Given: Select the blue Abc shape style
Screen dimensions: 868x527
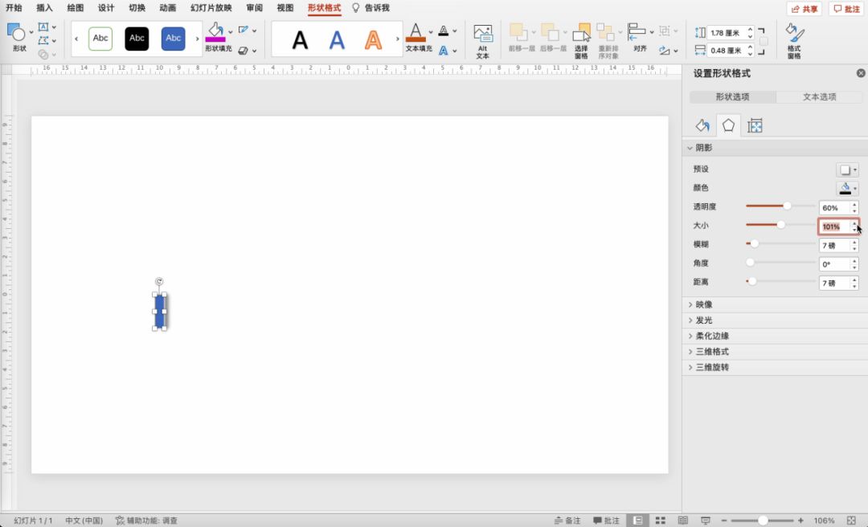Looking at the screenshot, I should point(174,39).
